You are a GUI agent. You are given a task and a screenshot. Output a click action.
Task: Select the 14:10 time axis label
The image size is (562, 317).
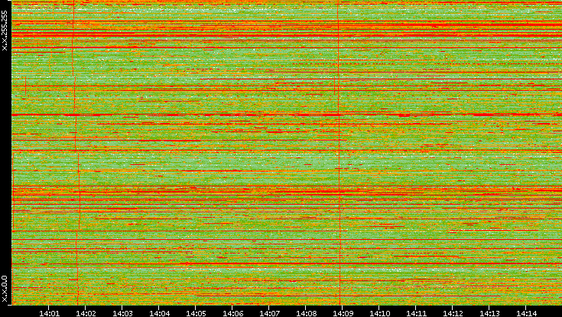point(380,313)
